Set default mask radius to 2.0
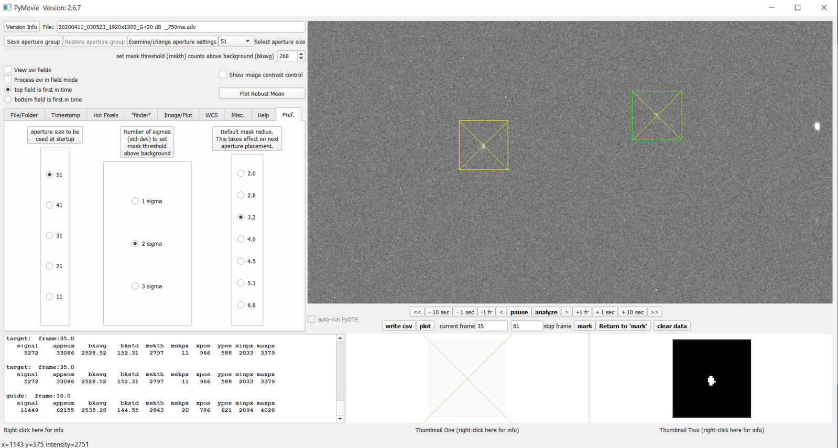This screenshot has height=448, width=838. click(x=241, y=173)
